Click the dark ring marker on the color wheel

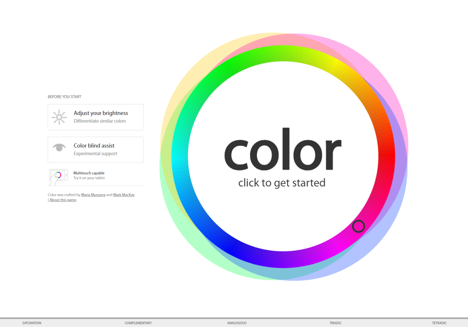(x=358, y=226)
